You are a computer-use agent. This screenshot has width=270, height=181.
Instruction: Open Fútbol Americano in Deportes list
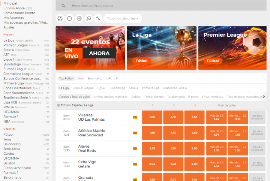26,168
